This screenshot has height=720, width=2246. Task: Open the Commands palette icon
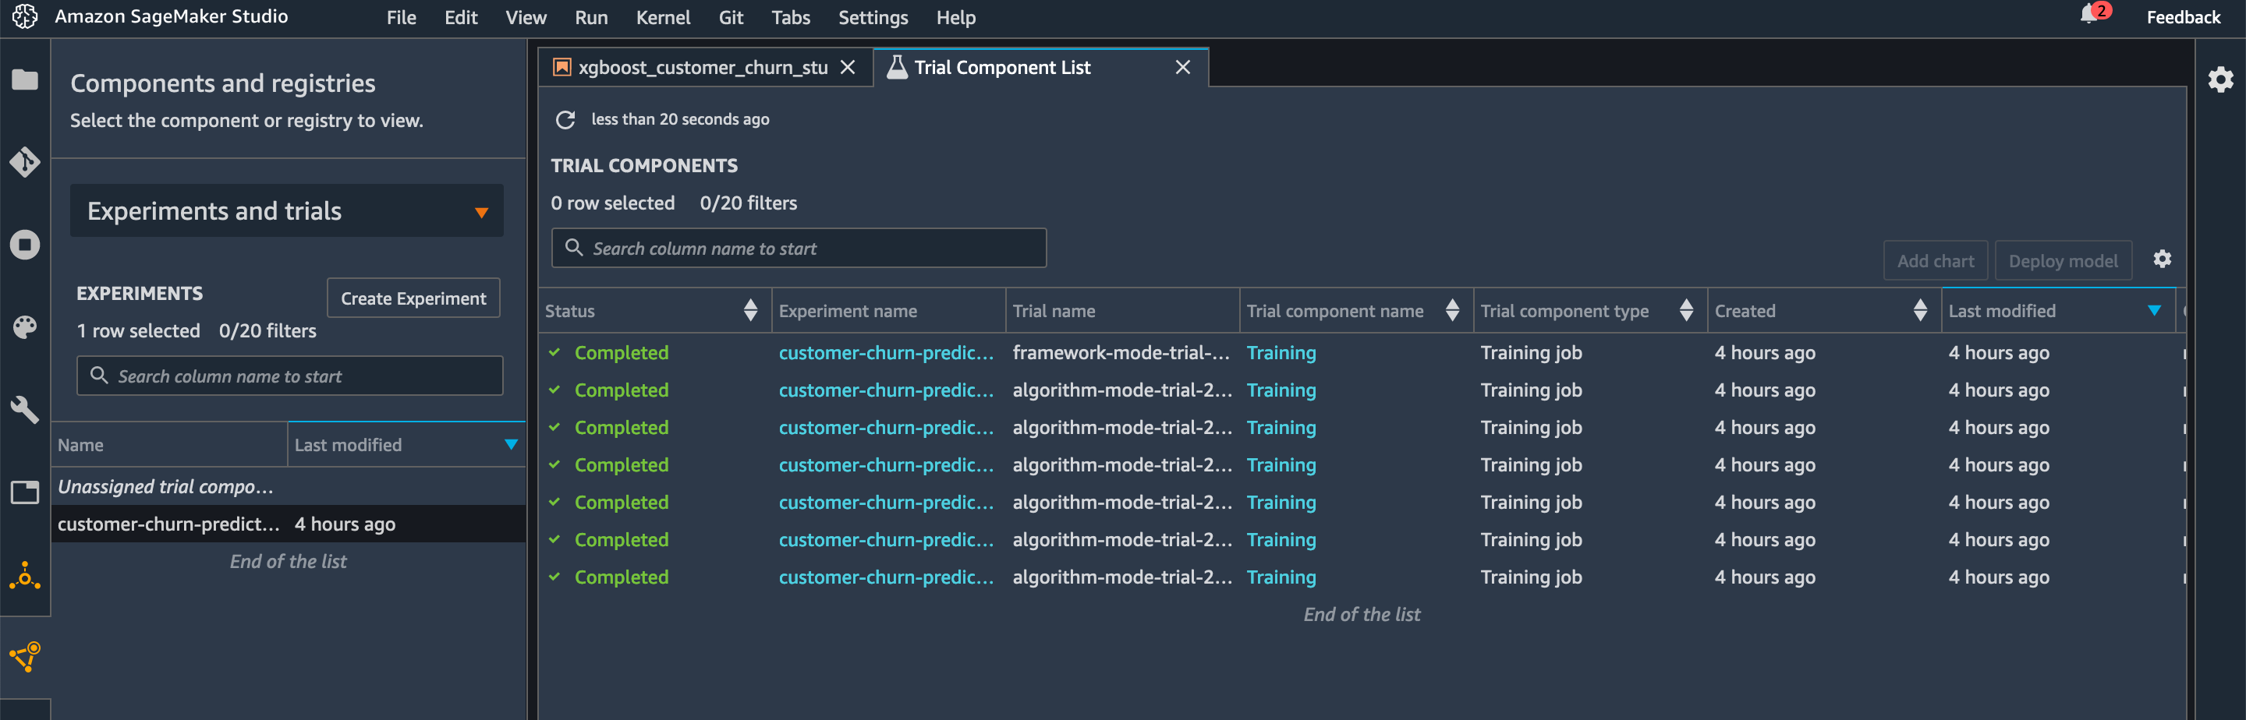24,328
